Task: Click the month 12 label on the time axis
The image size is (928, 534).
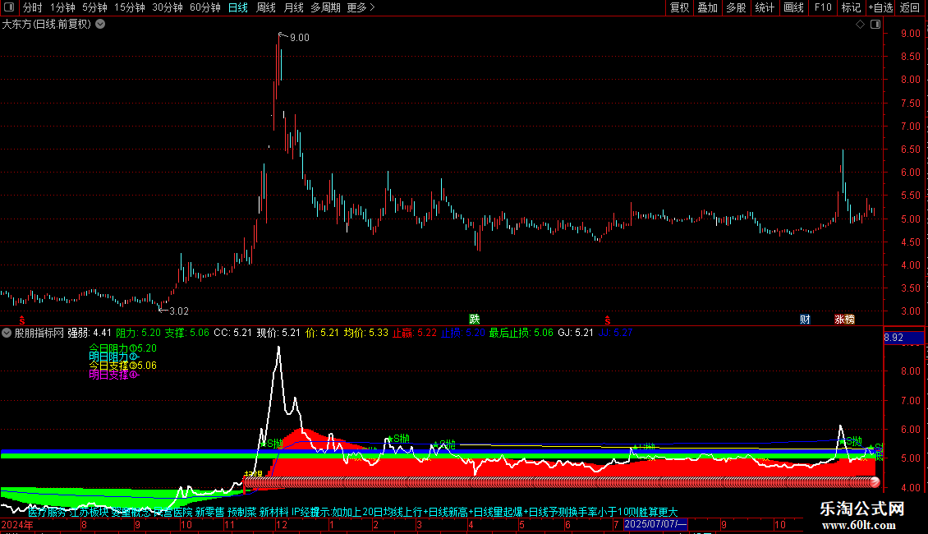Action: [281, 524]
